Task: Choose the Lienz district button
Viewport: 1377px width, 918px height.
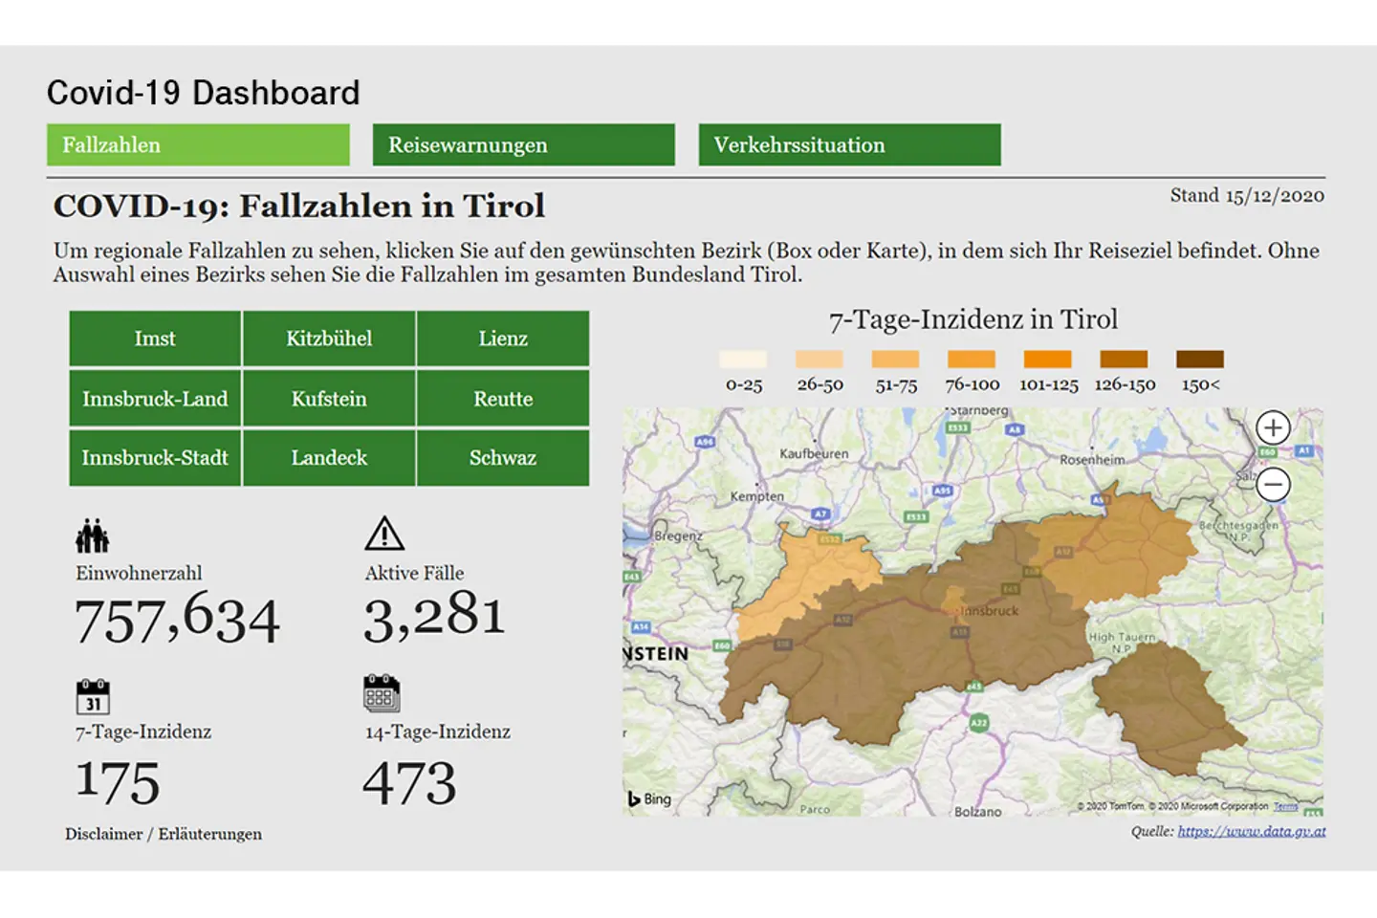Action: pyautogui.click(x=503, y=339)
